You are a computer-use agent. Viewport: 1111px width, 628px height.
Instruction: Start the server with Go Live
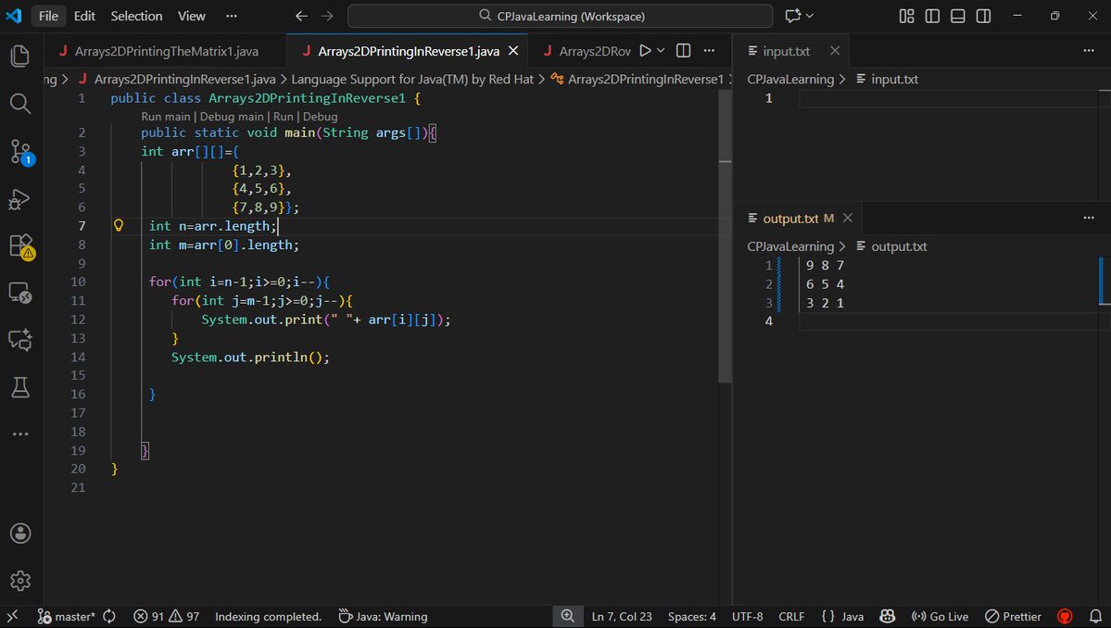940,616
